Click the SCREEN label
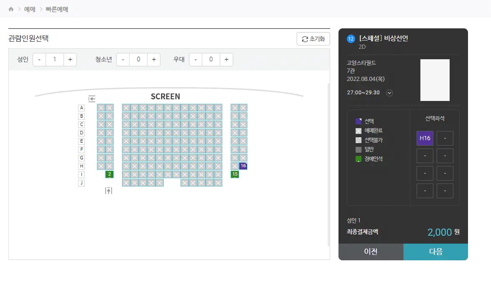The height and width of the screenshot is (282, 491). (x=165, y=97)
